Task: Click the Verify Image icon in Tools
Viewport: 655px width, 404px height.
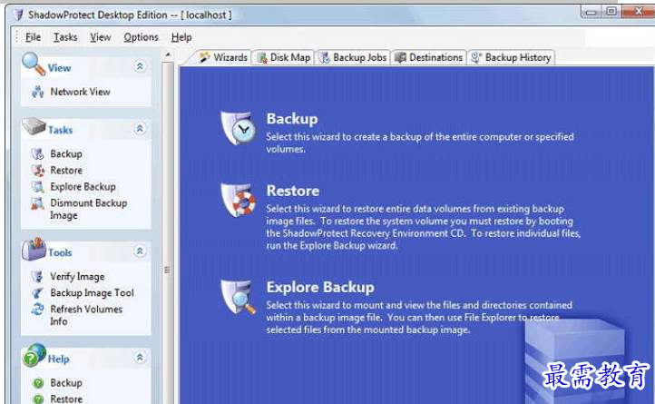Action: 37,276
